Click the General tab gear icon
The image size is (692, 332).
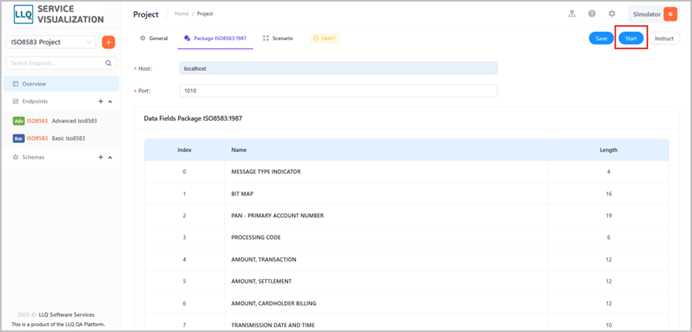[142, 39]
